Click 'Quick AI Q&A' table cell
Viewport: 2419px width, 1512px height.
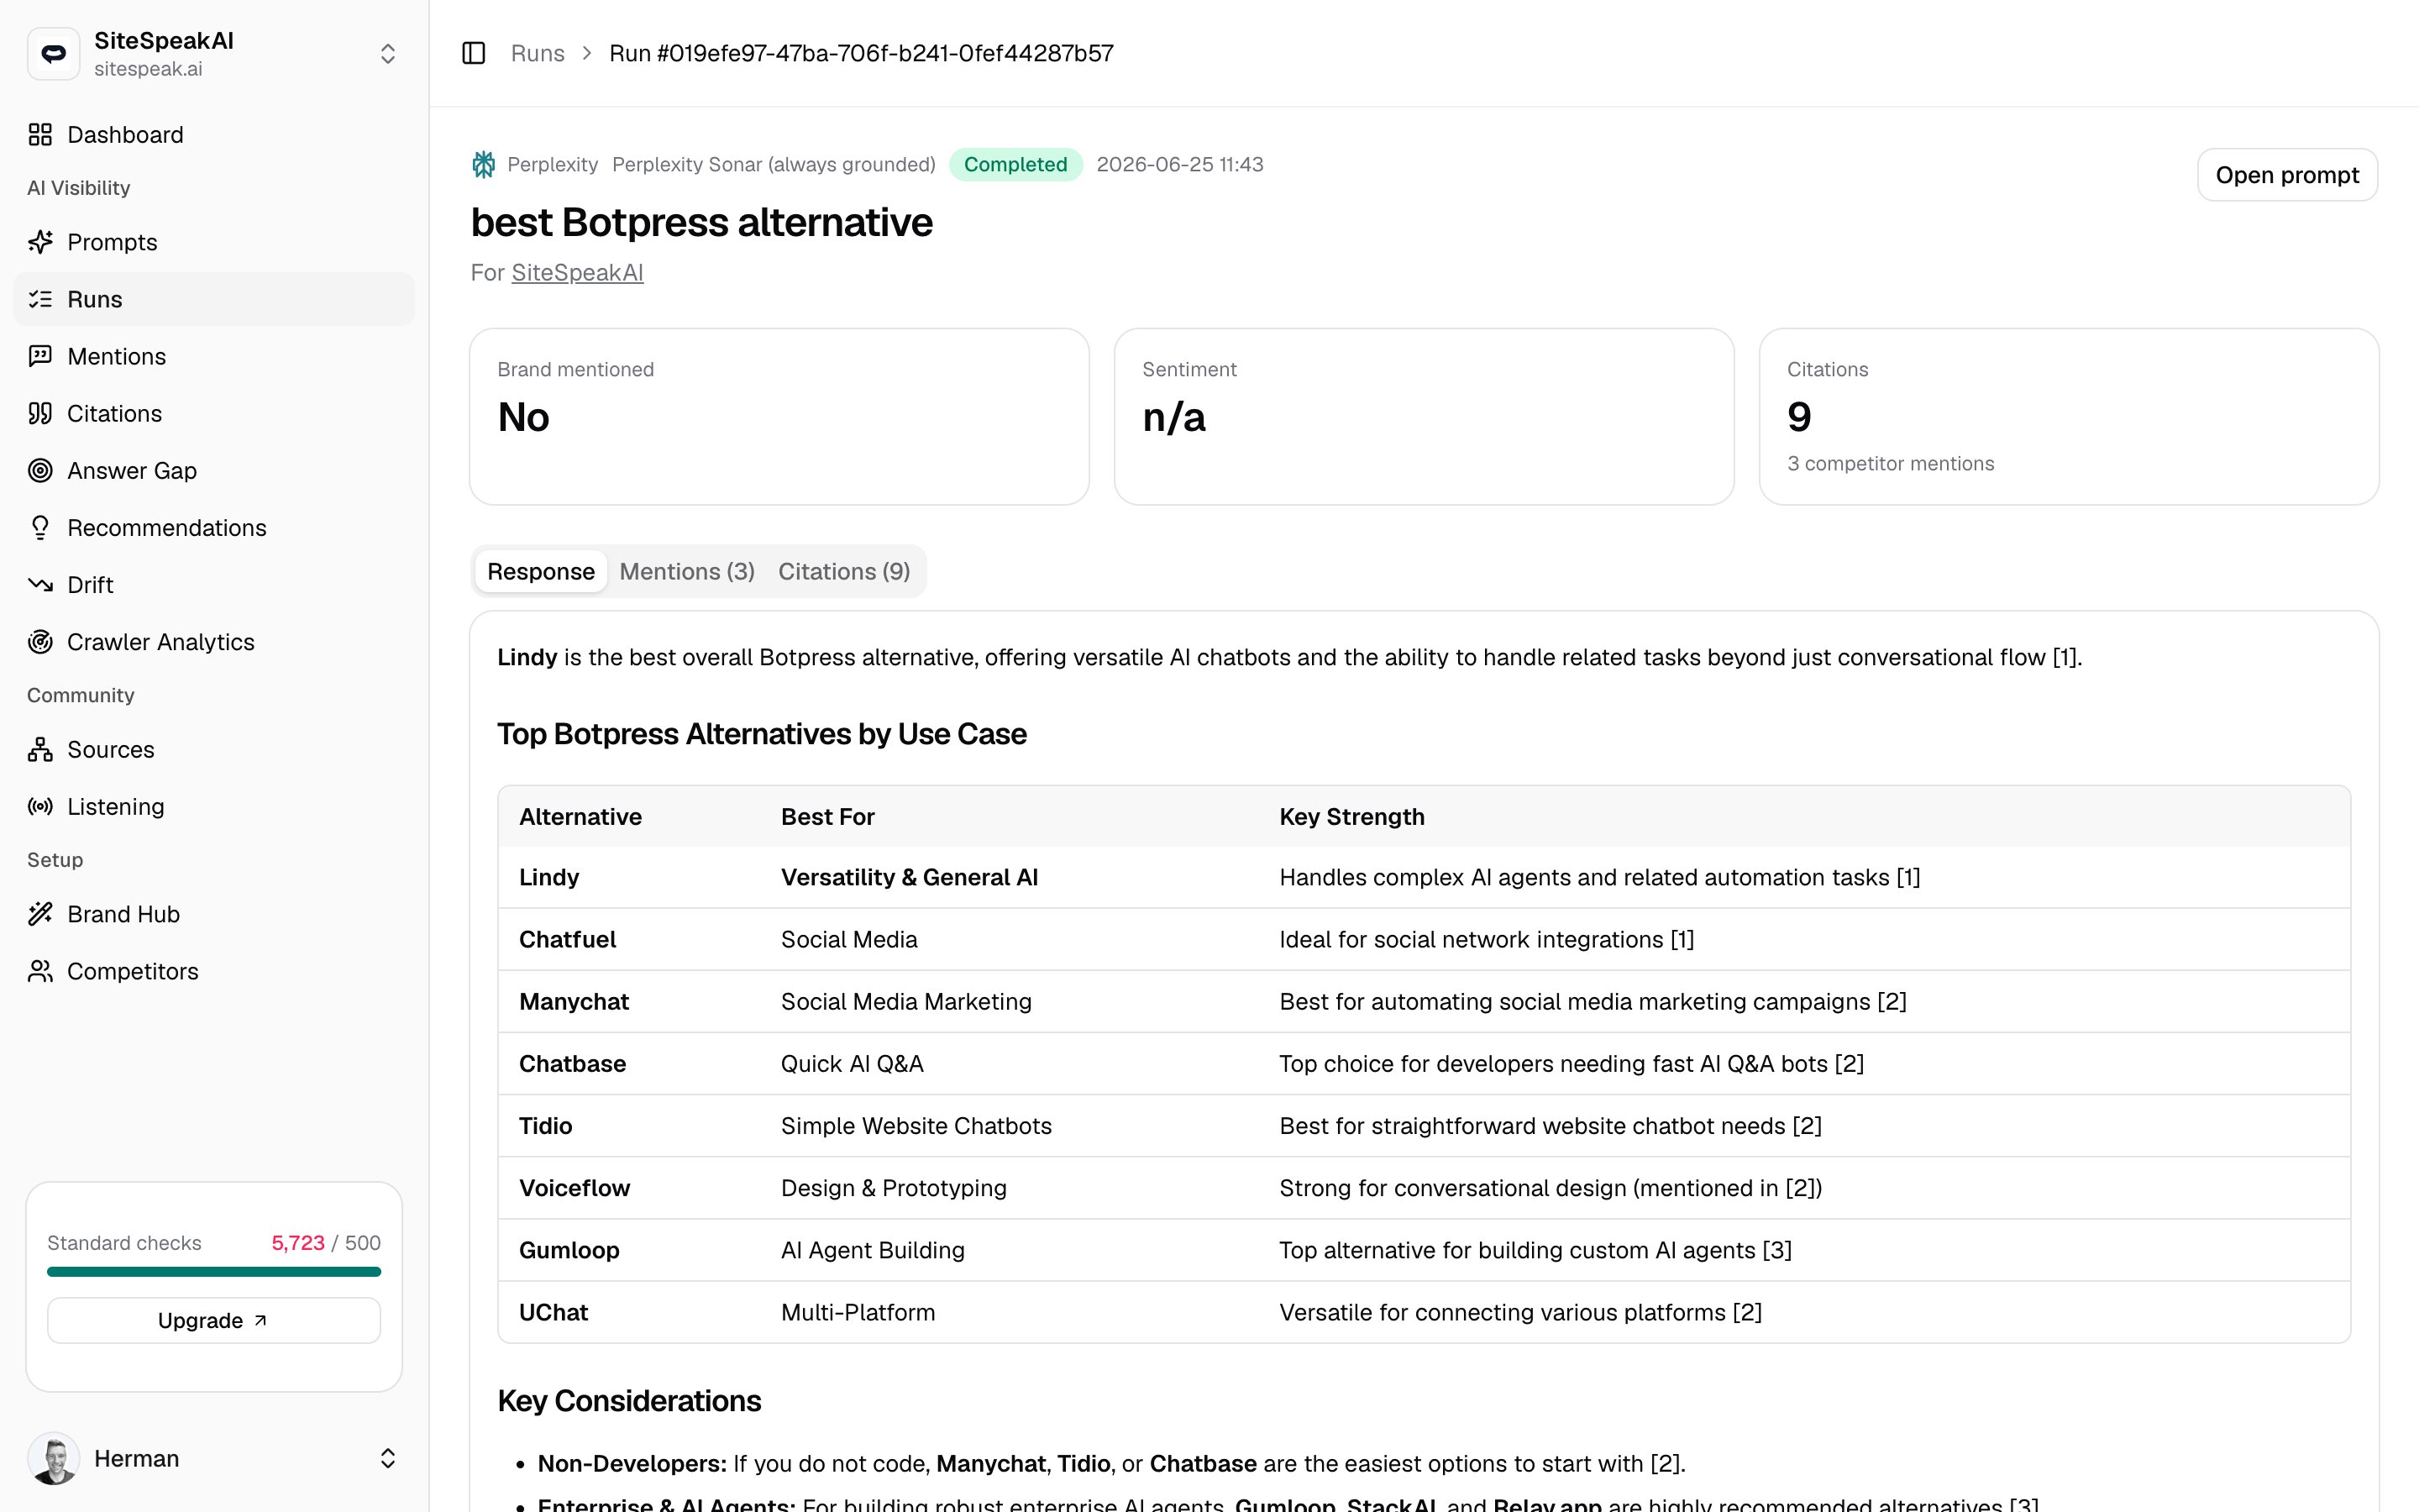(x=852, y=1063)
